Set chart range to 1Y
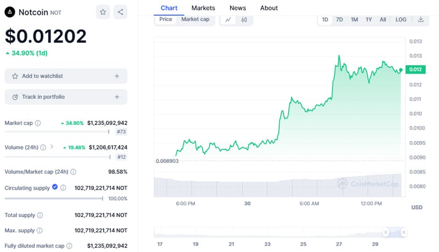 coord(369,20)
